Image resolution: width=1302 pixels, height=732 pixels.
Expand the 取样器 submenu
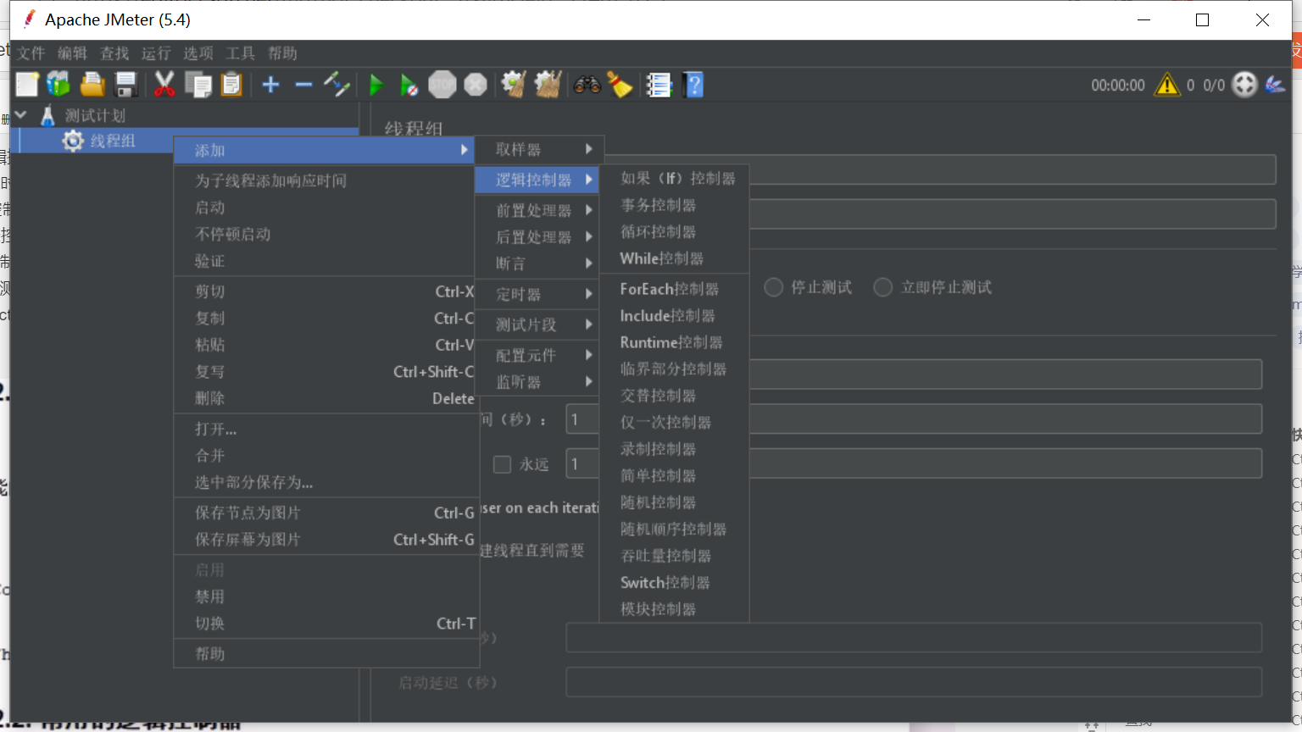coord(539,150)
